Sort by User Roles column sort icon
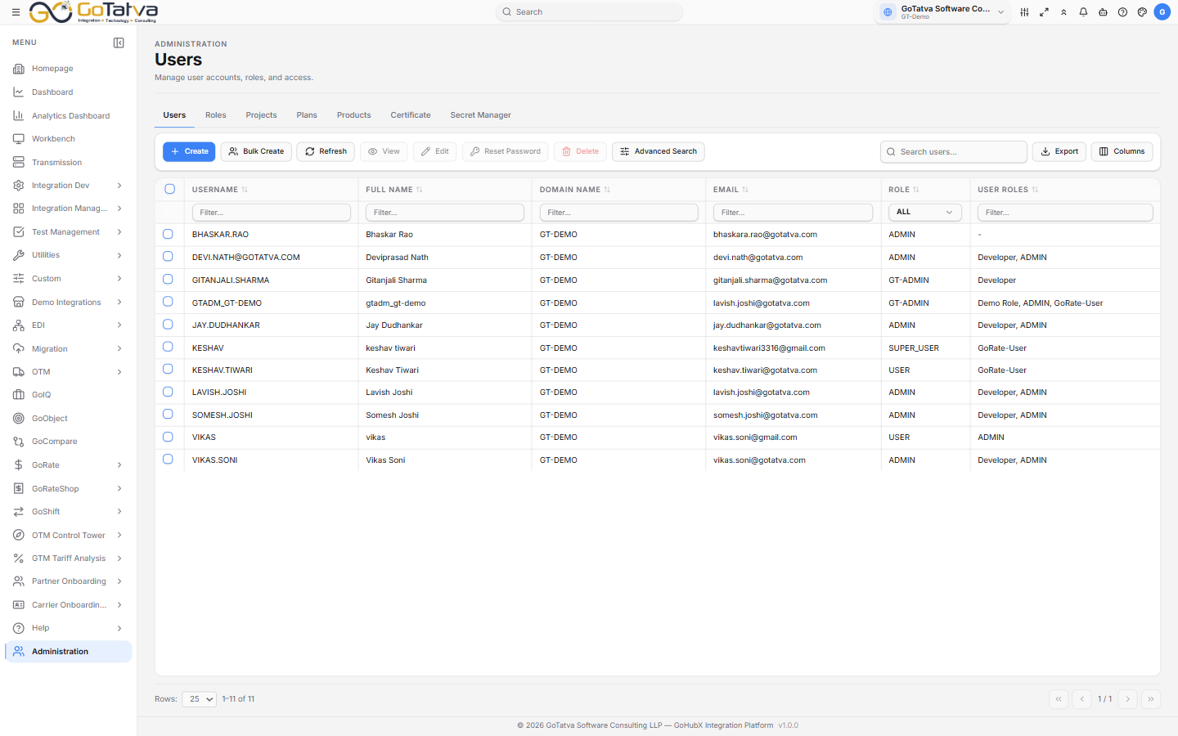1178x736 pixels. pyautogui.click(x=1035, y=190)
